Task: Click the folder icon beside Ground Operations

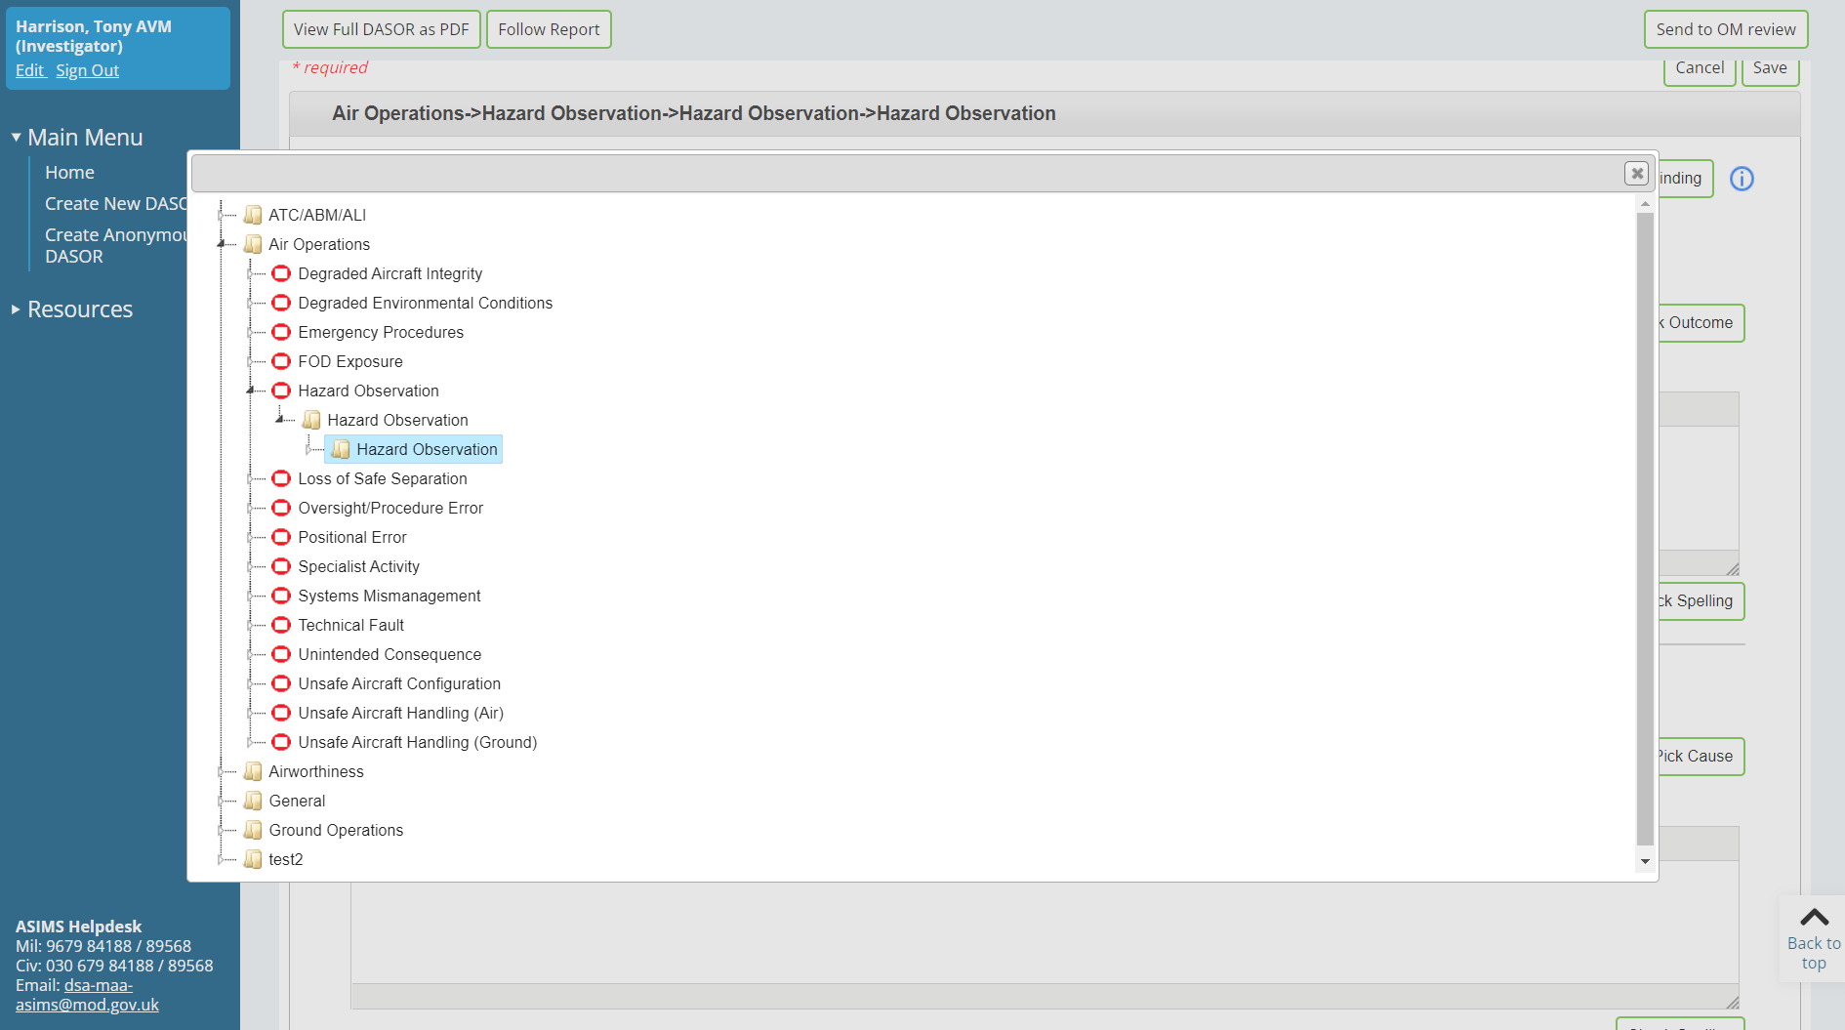Action: click(253, 830)
